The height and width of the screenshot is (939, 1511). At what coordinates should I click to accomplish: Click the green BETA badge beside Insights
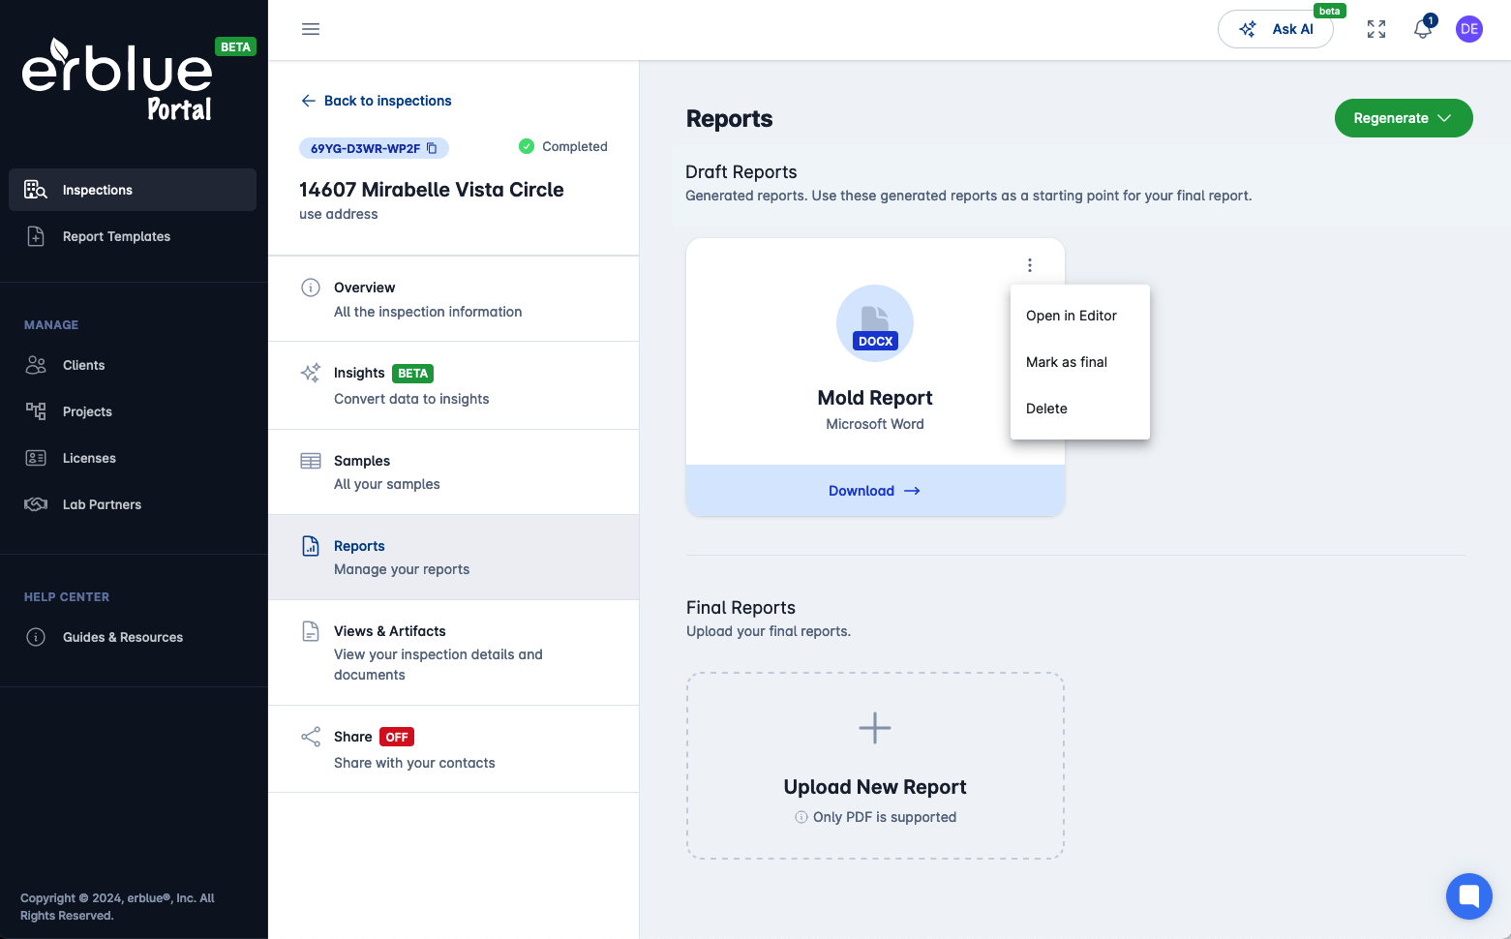tap(412, 374)
